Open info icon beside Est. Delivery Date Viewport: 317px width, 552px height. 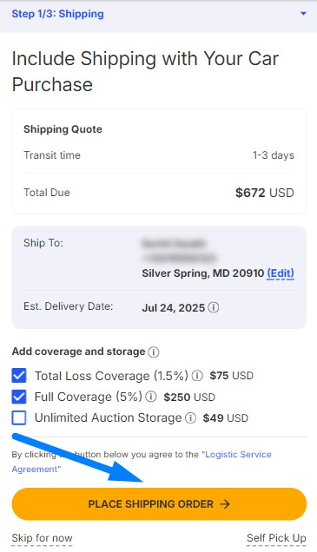(213, 307)
